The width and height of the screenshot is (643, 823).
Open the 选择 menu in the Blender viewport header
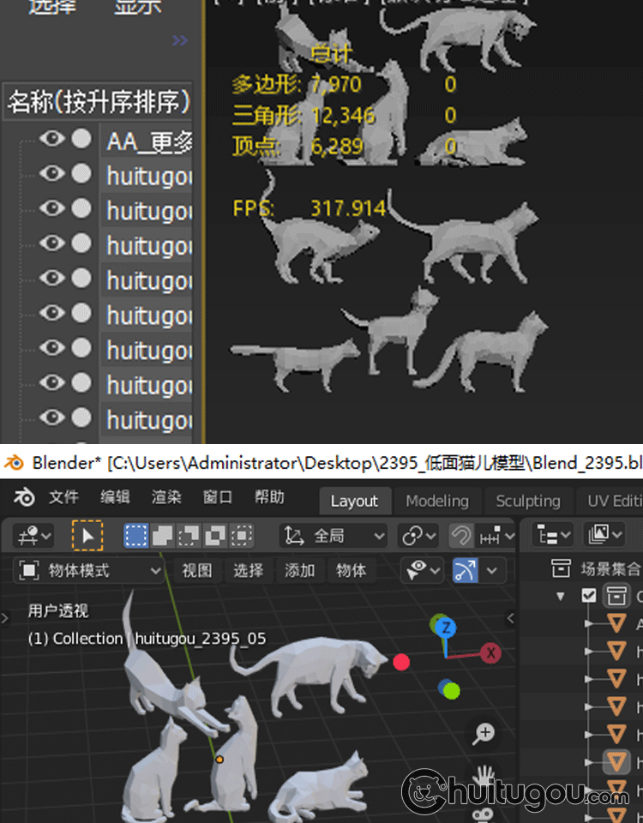[x=249, y=571]
